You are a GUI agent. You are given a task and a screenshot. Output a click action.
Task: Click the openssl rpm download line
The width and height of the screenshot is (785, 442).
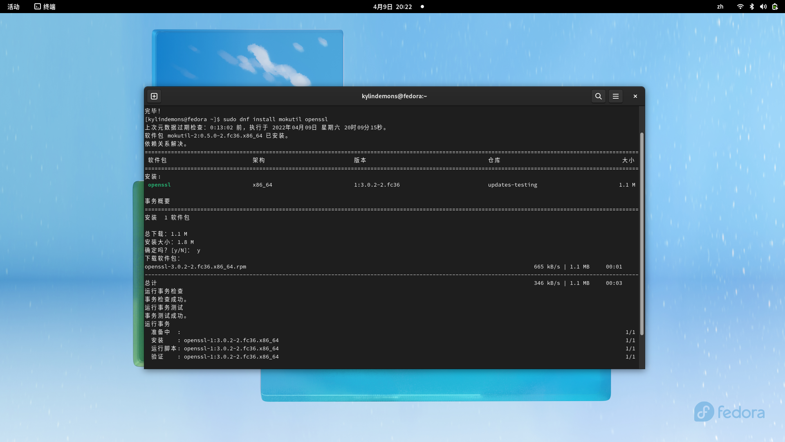pos(195,267)
